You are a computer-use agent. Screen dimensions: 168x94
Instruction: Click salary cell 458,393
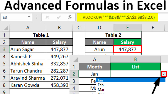tap(58, 85)
